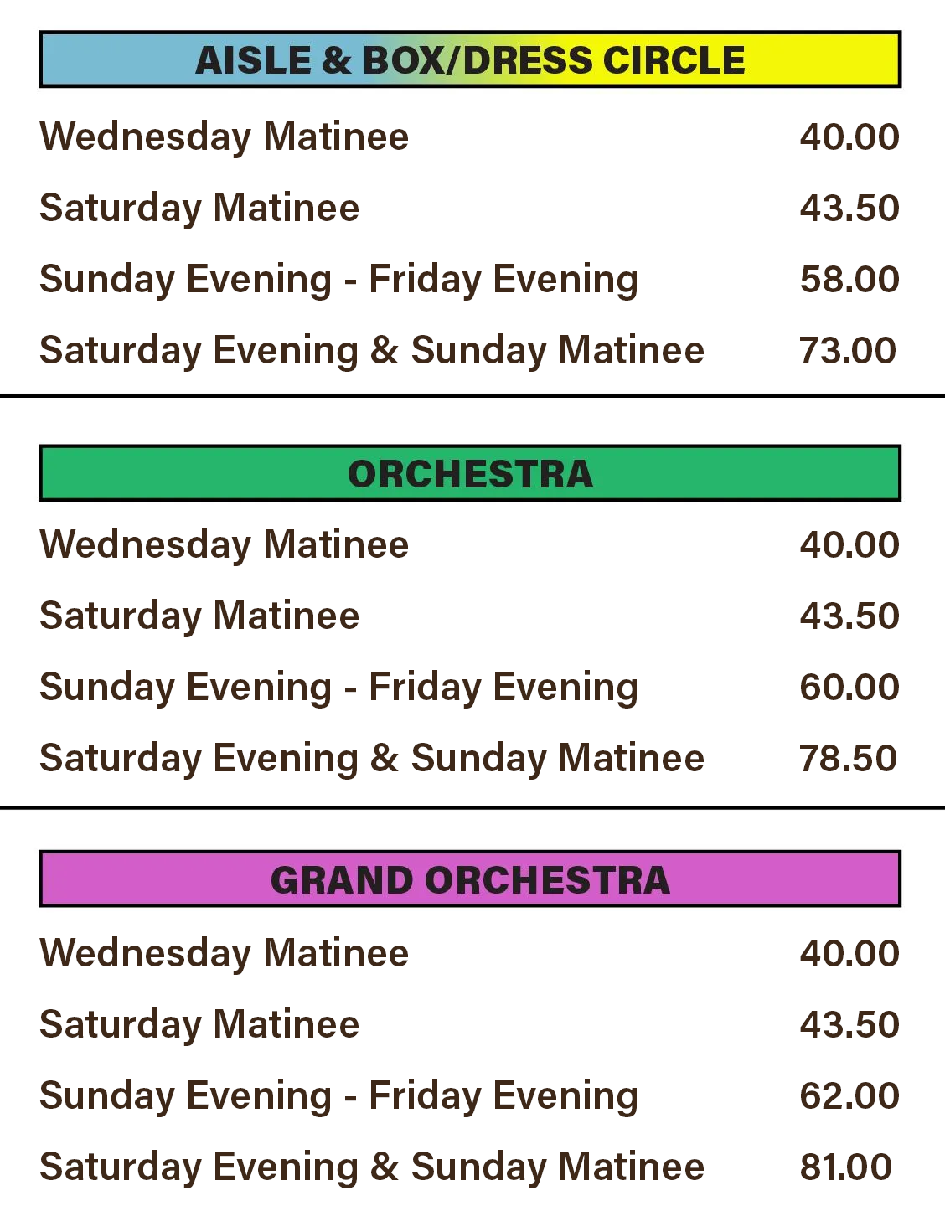The height and width of the screenshot is (1211, 945).
Task: Choose the 58.00 Sunday Evening - Friday Evening row
Action: point(338,279)
